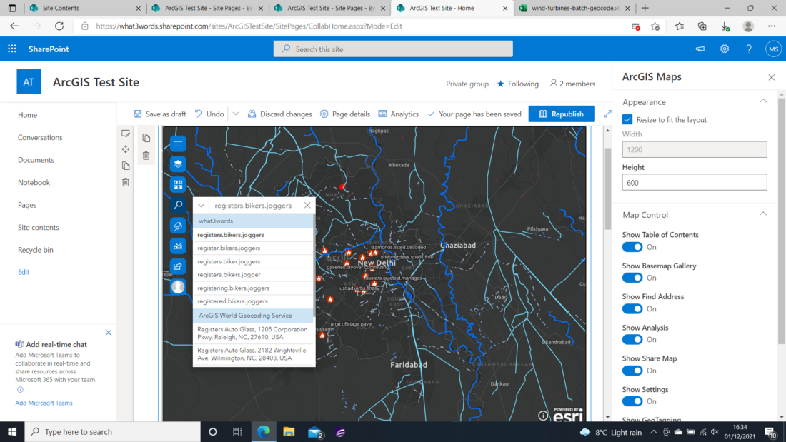Click the map user profile avatar
This screenshot has width=786, height=442.
coord(178,286)
